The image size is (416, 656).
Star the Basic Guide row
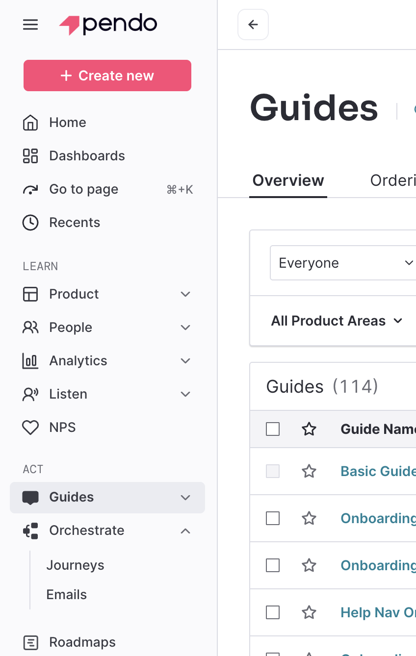point(309,472)
